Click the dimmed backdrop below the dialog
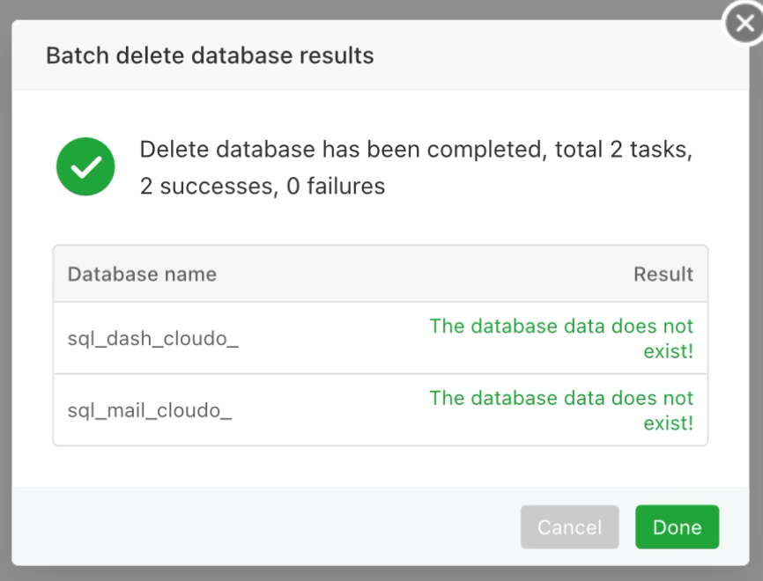The width and height of the screenshot is (763, 581). pyautogui.click(x=381, y=574)
